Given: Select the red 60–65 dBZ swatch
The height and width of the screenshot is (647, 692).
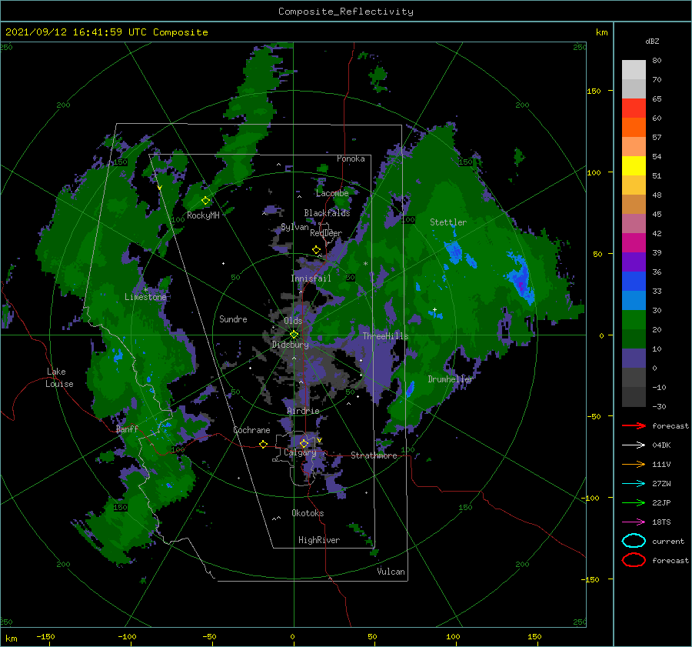Looking at the screenshot, I should coord(634,108).
